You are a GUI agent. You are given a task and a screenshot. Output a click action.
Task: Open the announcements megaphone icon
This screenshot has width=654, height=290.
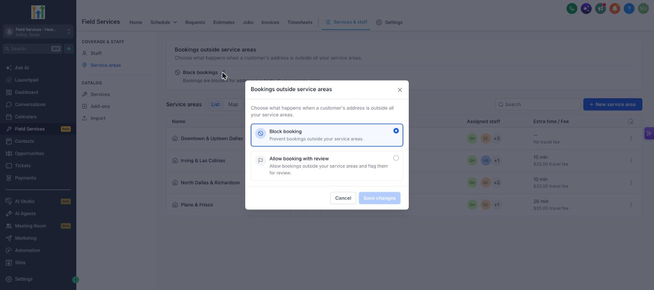point(600,8)
